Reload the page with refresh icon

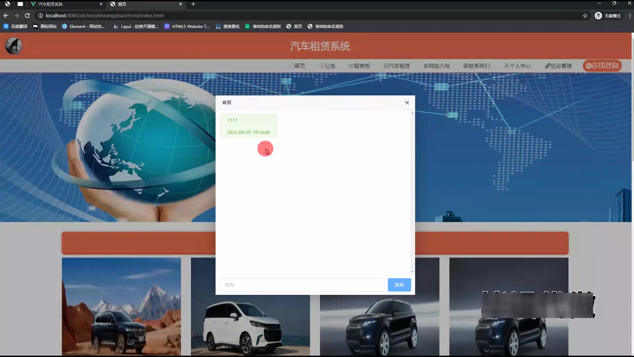(27, 16)
